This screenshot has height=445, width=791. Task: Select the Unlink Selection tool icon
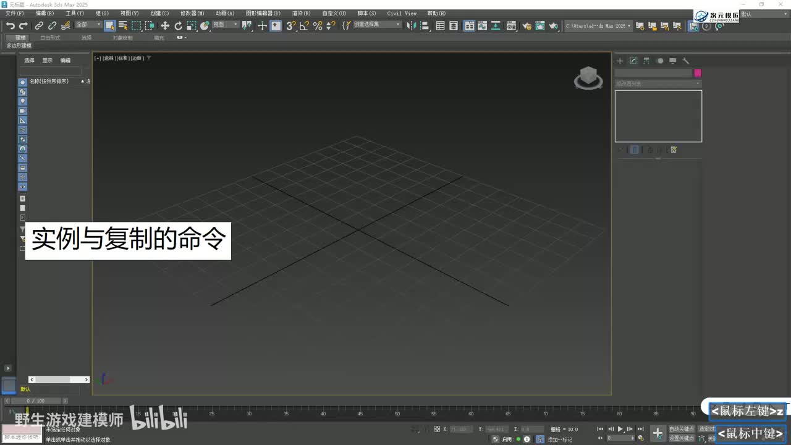tap(52, 25)
